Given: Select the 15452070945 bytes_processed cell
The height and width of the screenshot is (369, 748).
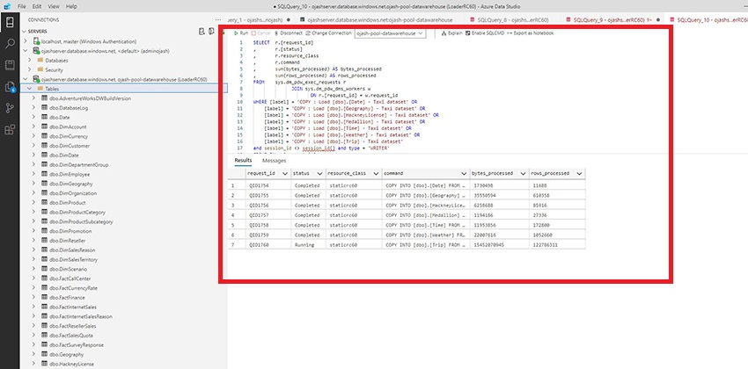Looking at the screenshot, I should pyautogui.click(x=499, y=245).
